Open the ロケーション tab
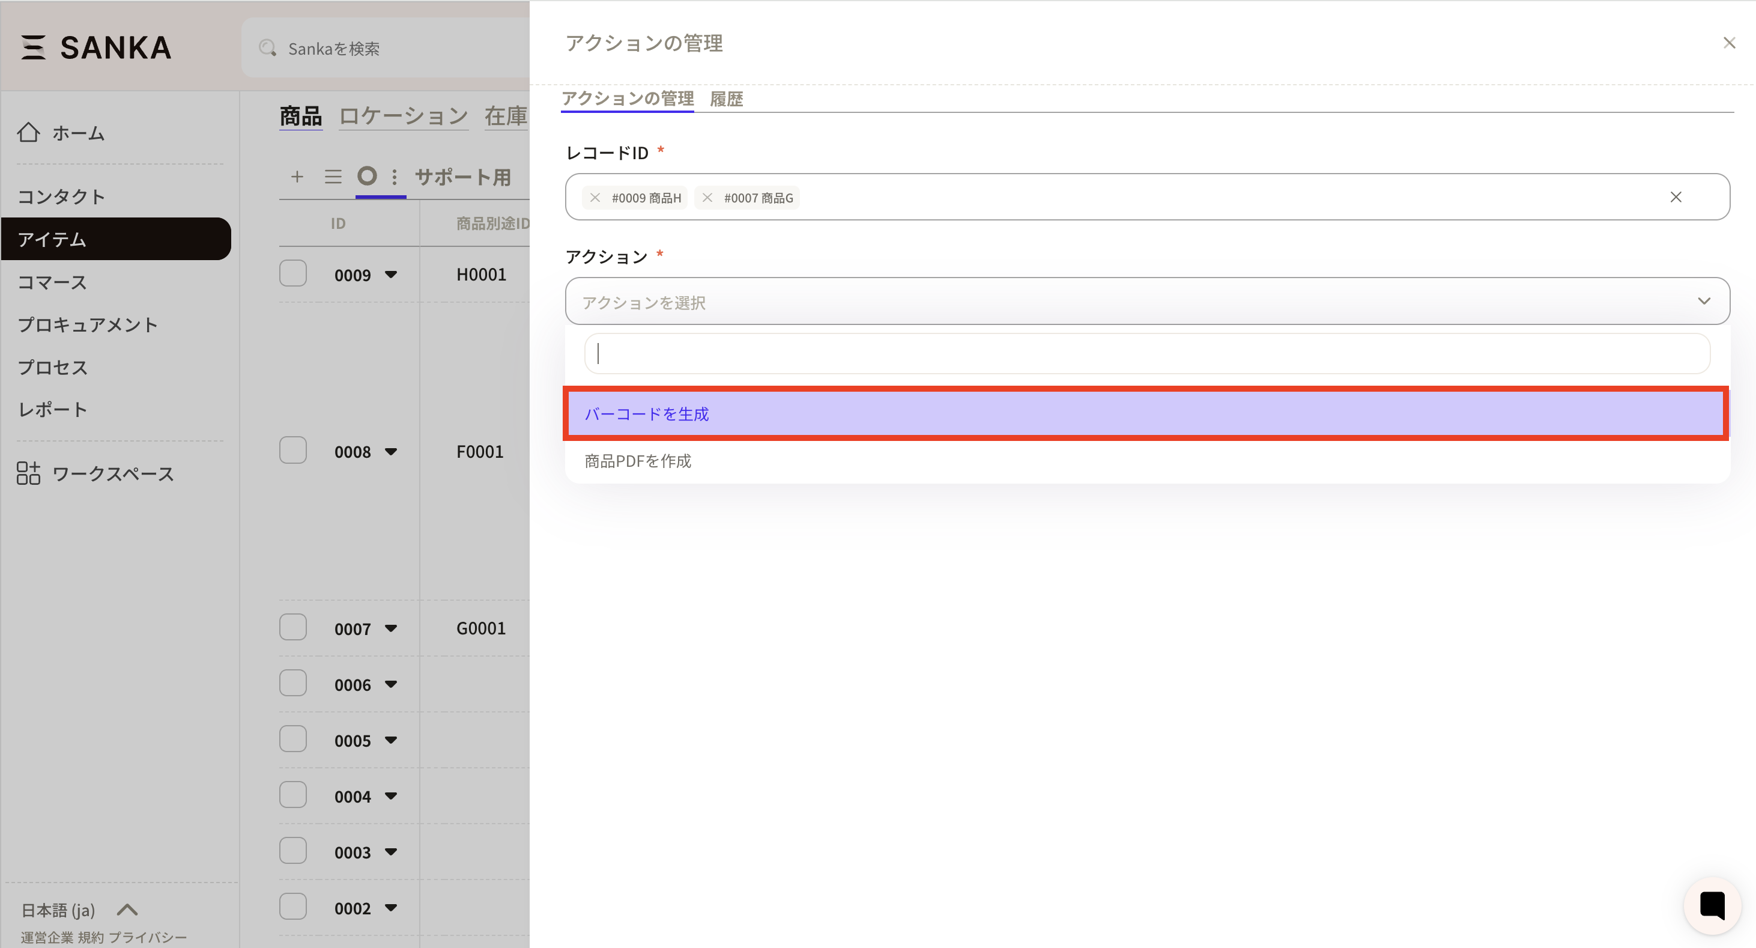Image resolution: width=1756 pixels, height=948 pixels. click(404, 116)
